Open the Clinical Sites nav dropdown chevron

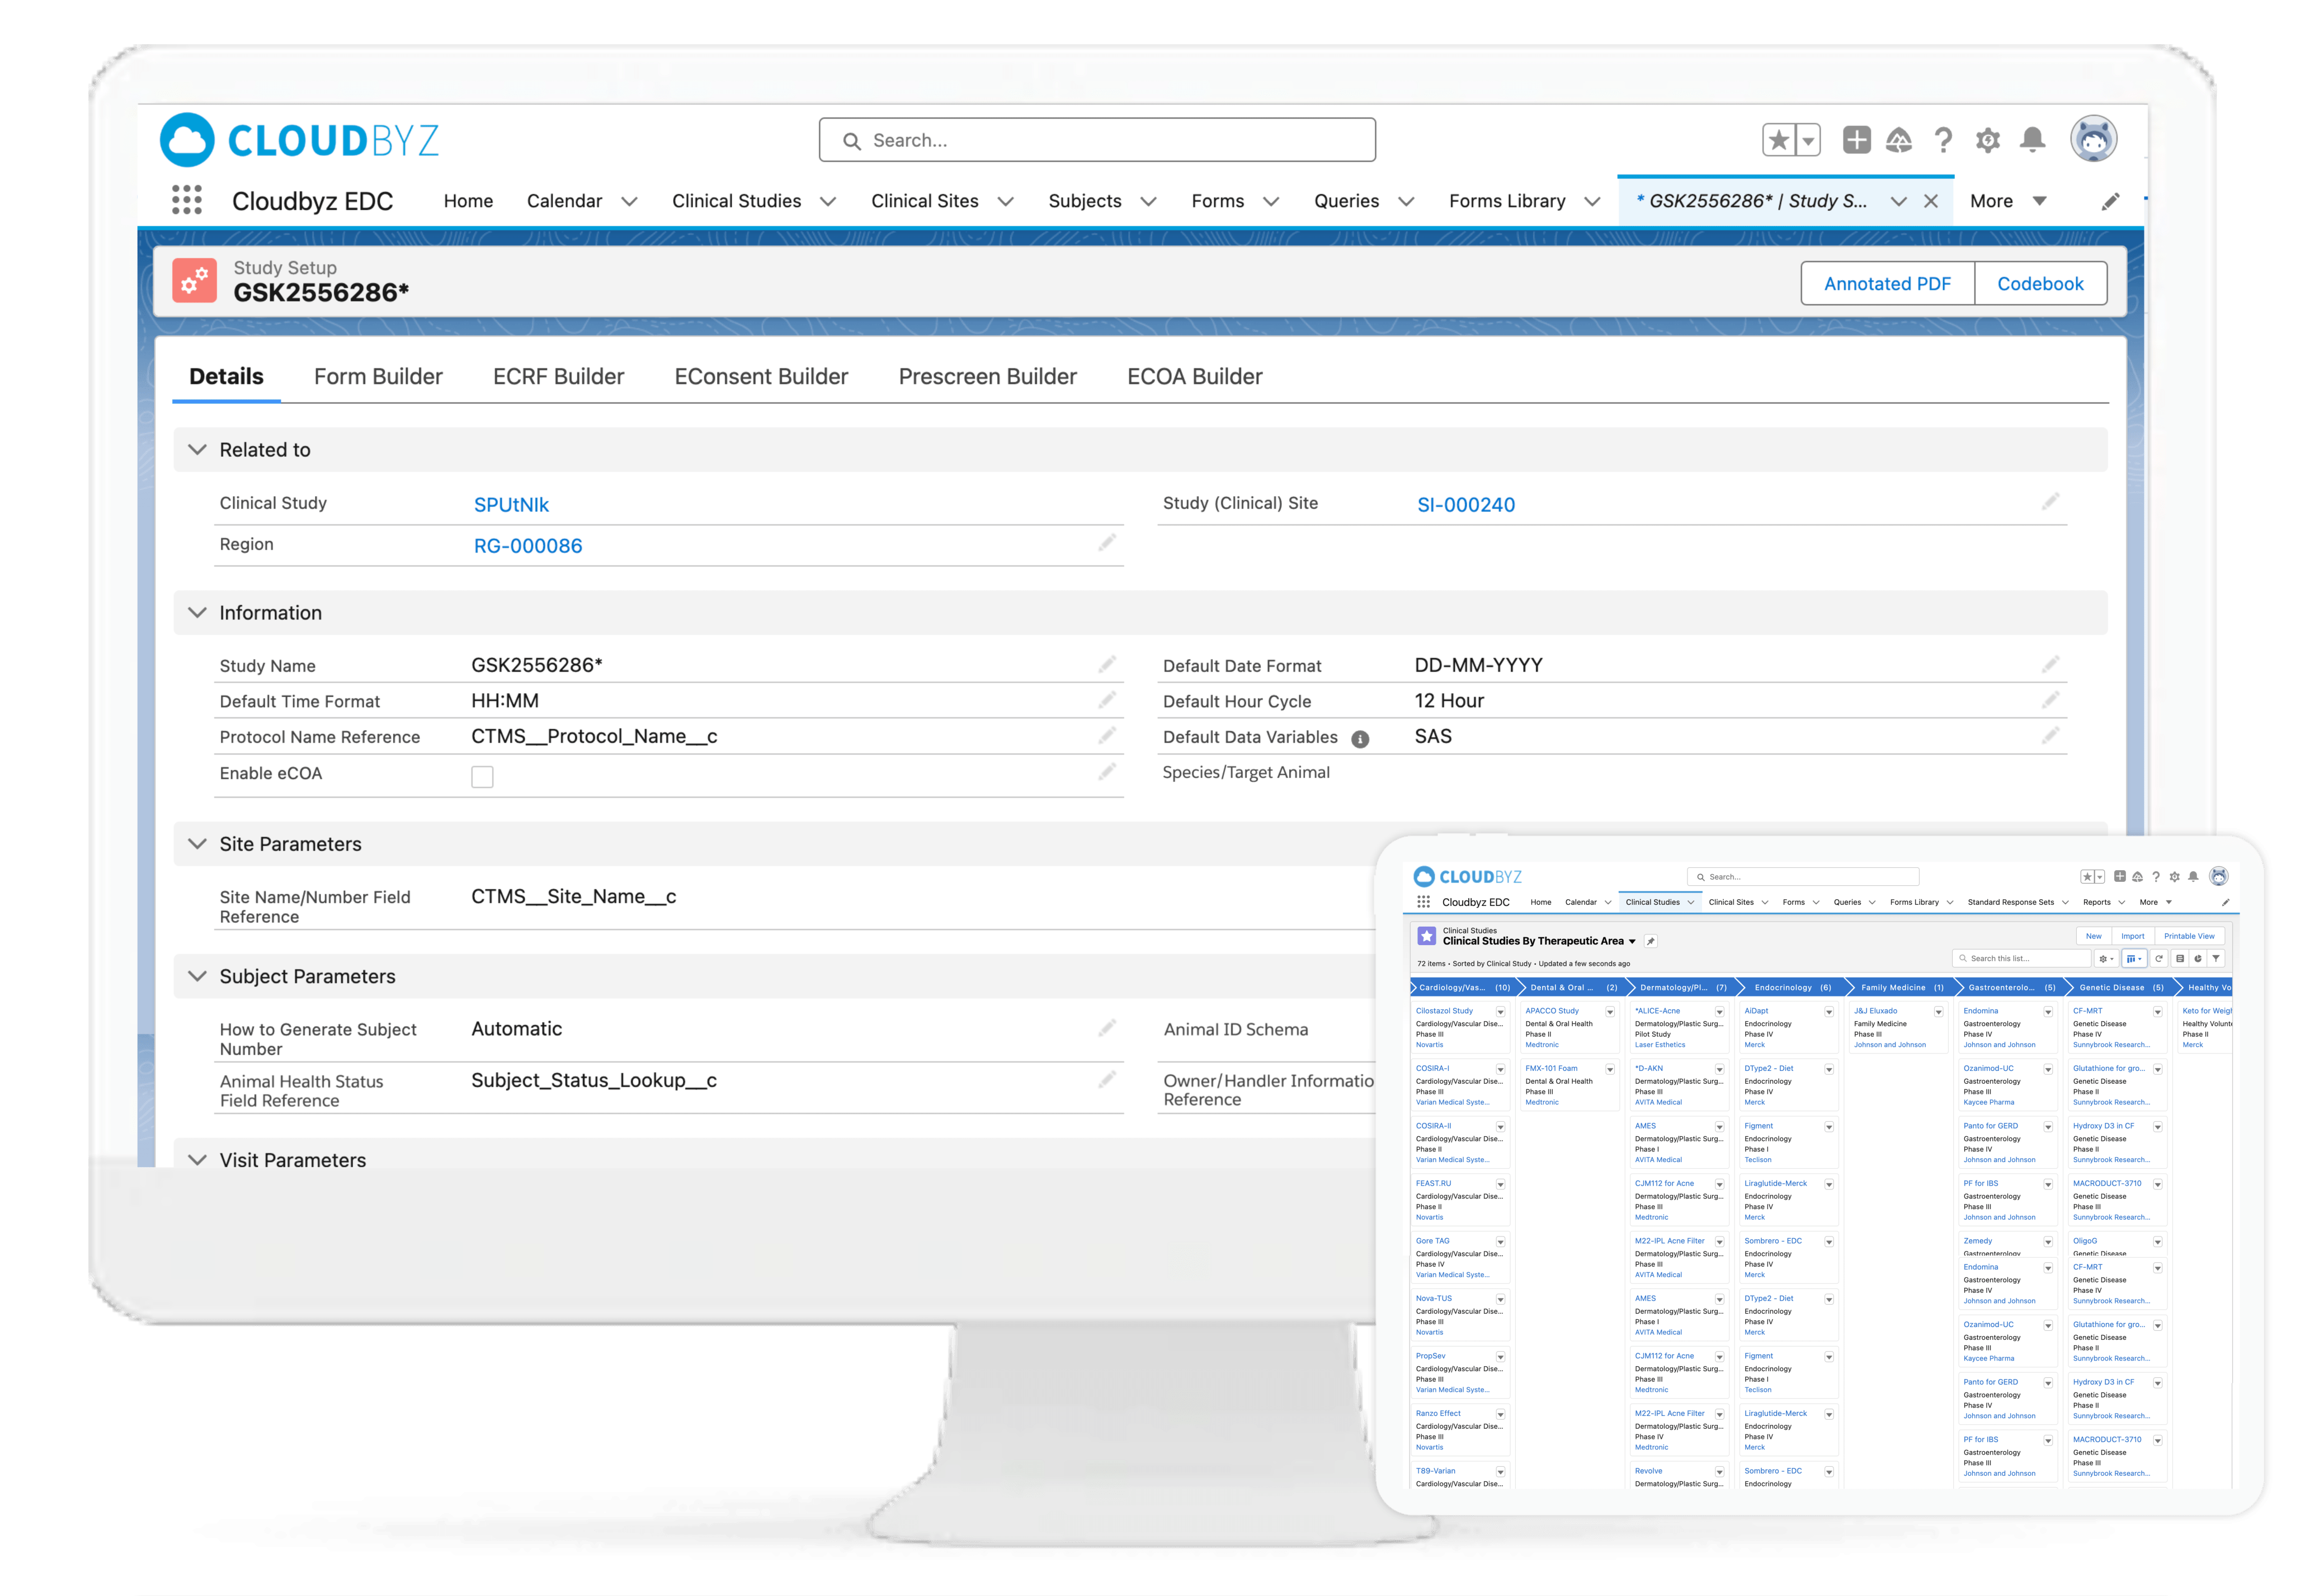click(1006, 201)
